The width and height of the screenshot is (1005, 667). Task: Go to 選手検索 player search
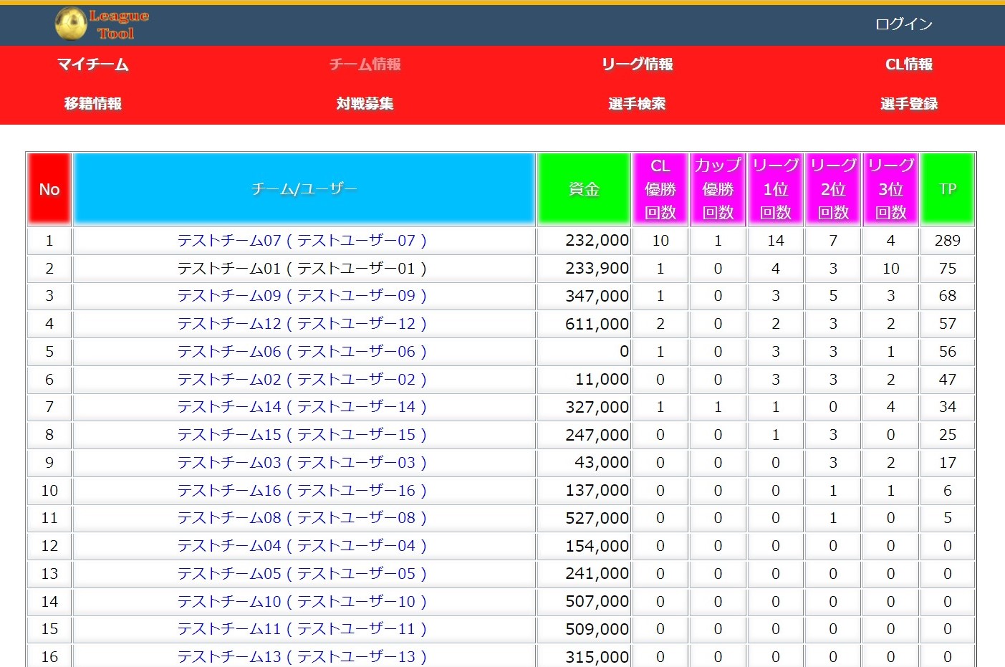pyautogui.click(x=637, y=104)
